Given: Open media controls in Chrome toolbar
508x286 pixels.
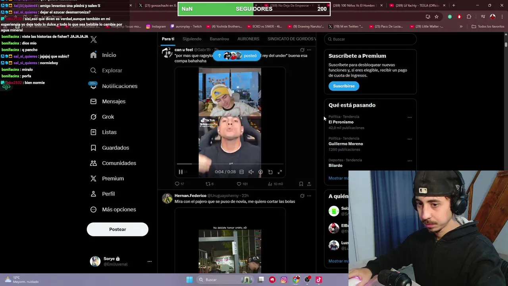Looking at the screenshot, I should coord(483,17).
